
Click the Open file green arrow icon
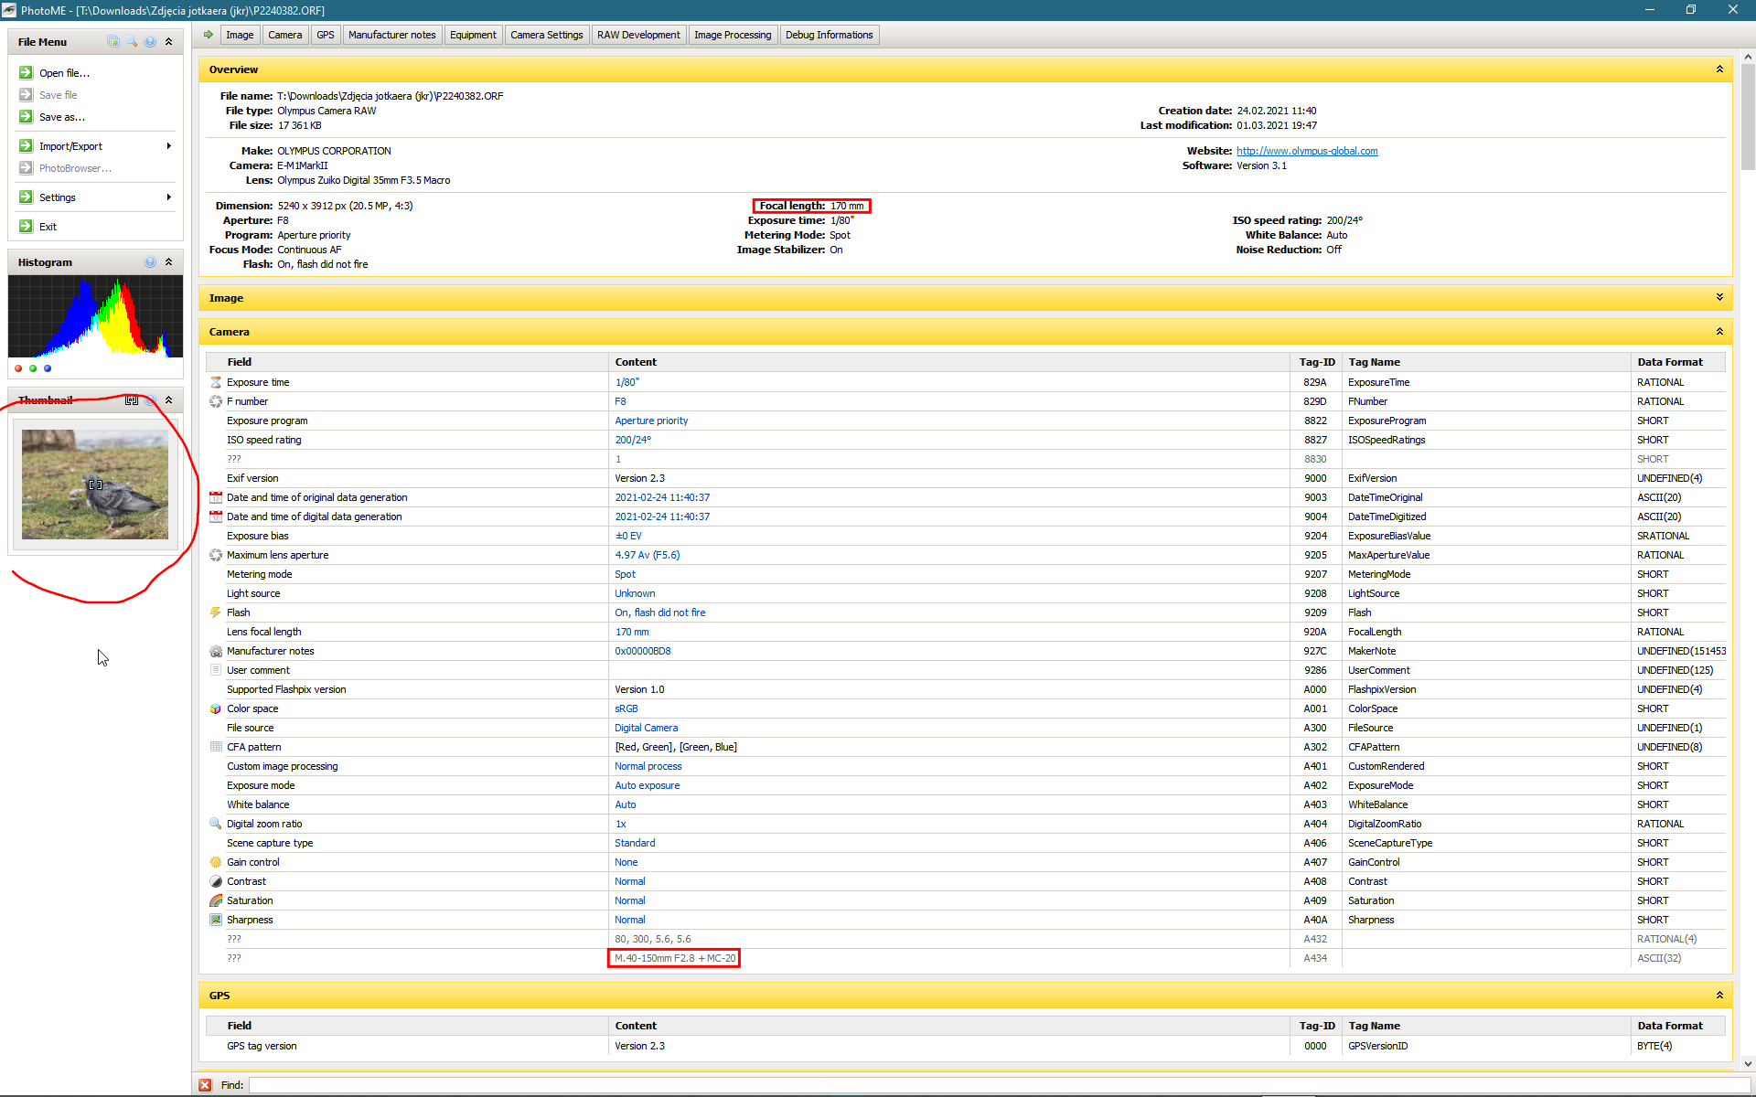coord(26,72)
